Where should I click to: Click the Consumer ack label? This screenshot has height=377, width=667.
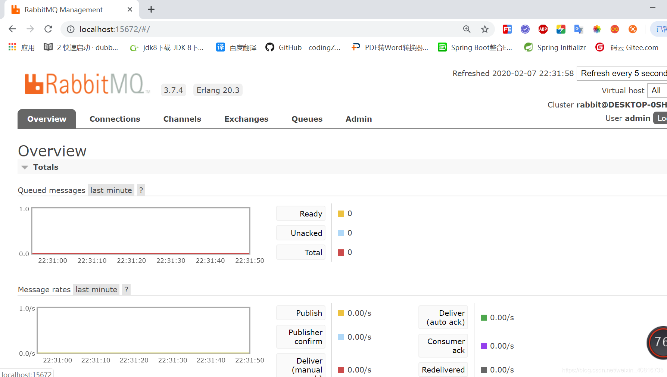coord(443,346)
